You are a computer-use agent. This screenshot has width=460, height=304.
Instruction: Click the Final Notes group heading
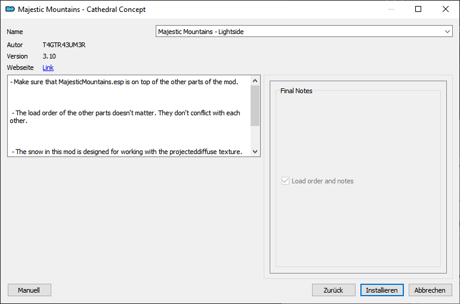coord(297,91)
